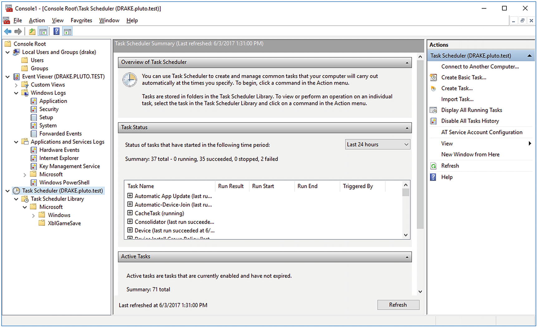Screen dimensions: 538x328
Task: Open the Favorites menu
Action: [x=81, y=20]
